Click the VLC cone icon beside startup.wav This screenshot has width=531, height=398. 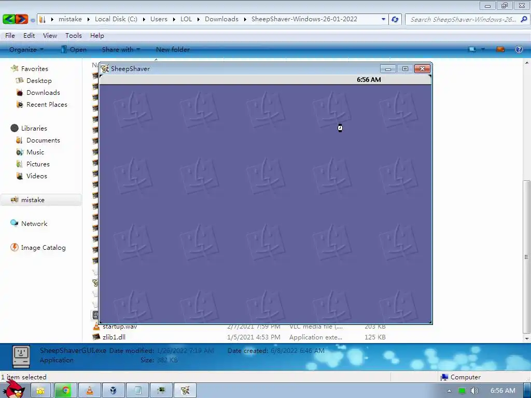click(x=96, y=326)
